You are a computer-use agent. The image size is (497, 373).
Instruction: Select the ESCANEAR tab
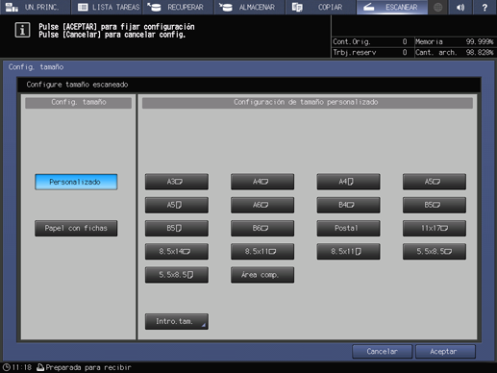(x=392, y=7)
